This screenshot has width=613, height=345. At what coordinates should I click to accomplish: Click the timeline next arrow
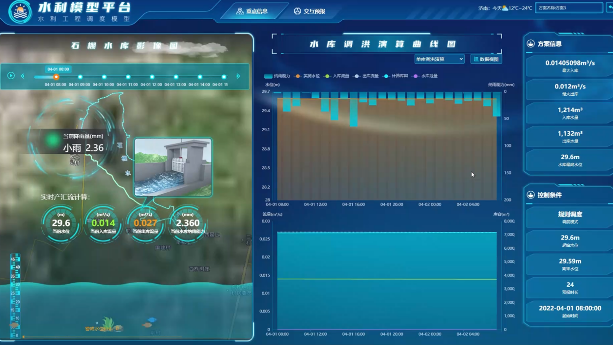238,76
